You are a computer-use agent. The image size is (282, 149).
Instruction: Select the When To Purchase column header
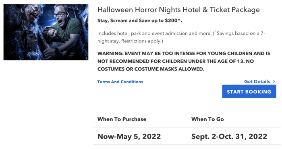(122, 119)
